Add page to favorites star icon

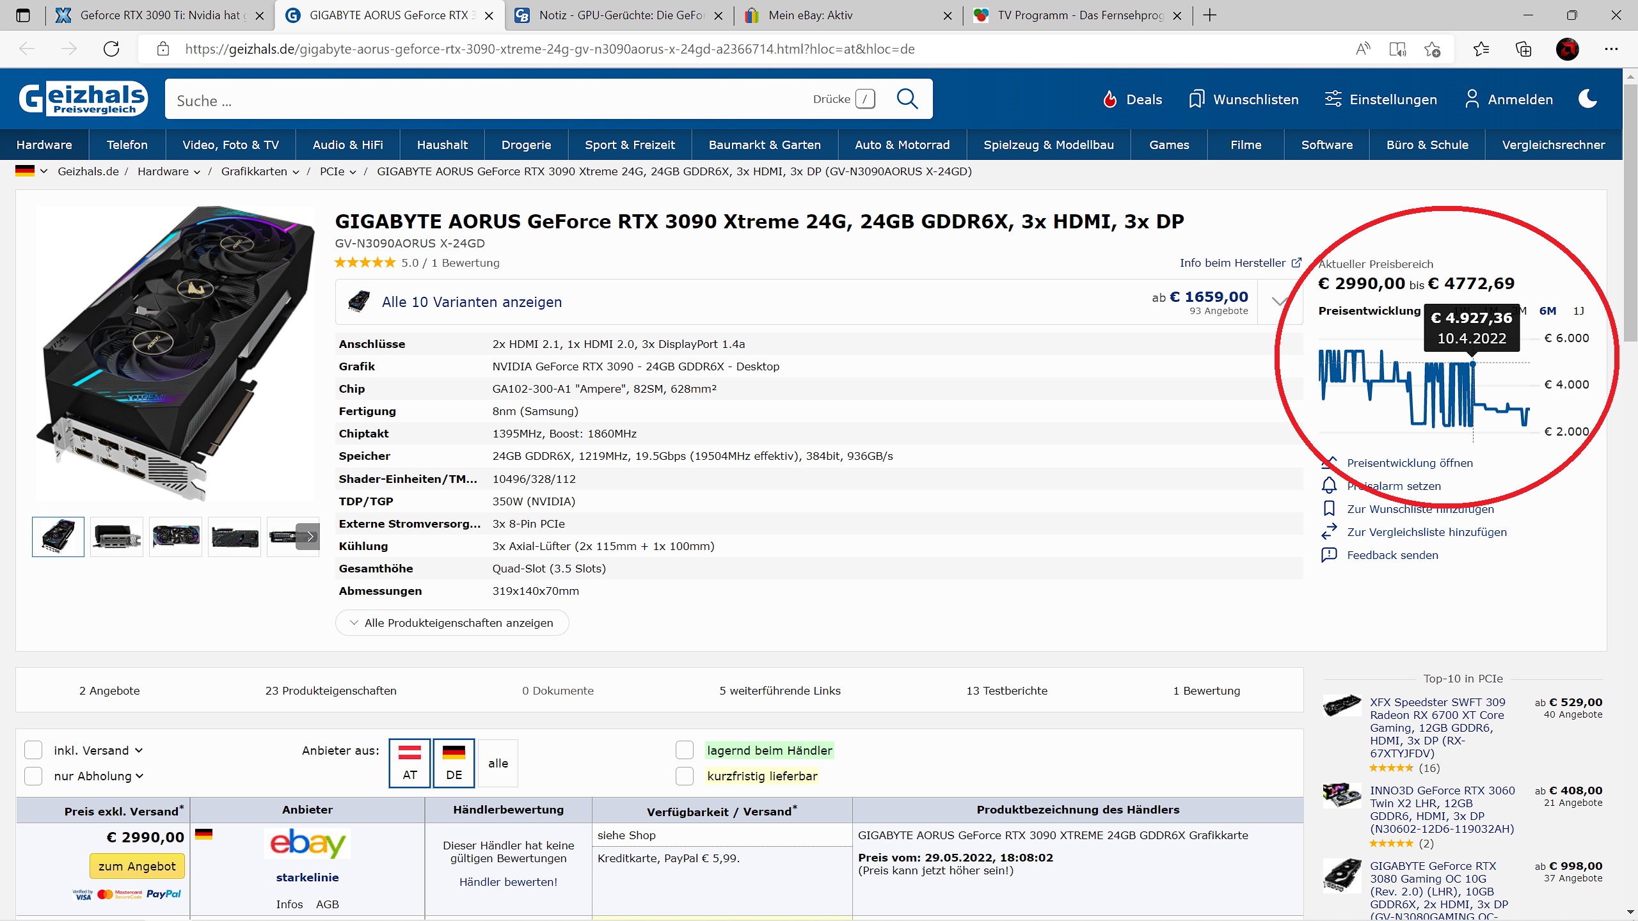coord(1433,49)
